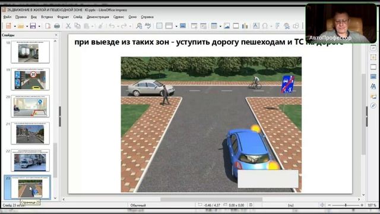
Task: Open the sidebar Navigator compass icon
Action: coord(373,106)
